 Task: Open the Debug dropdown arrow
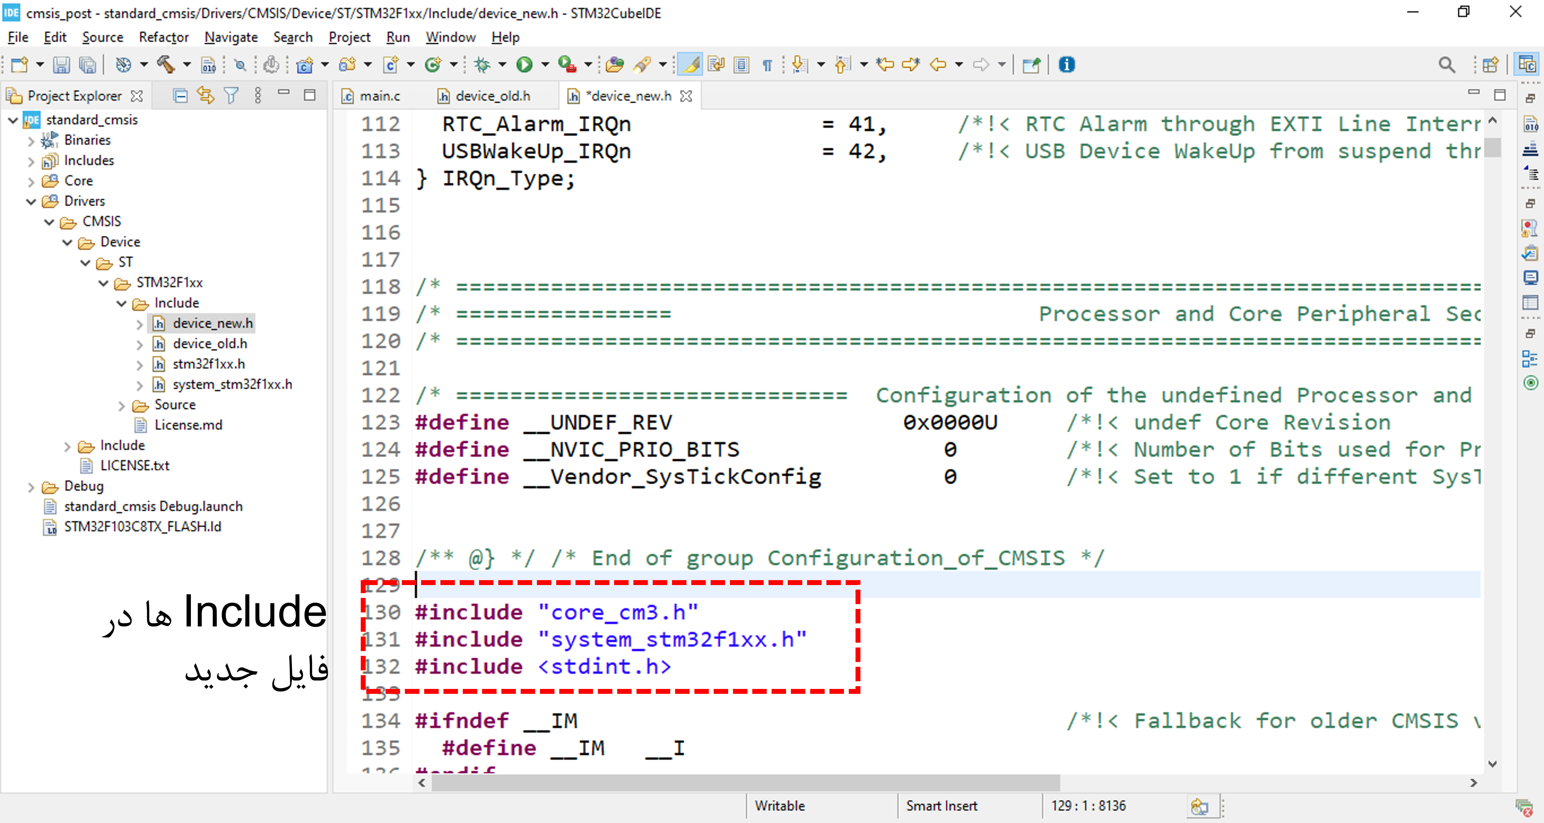pos(502,64)
